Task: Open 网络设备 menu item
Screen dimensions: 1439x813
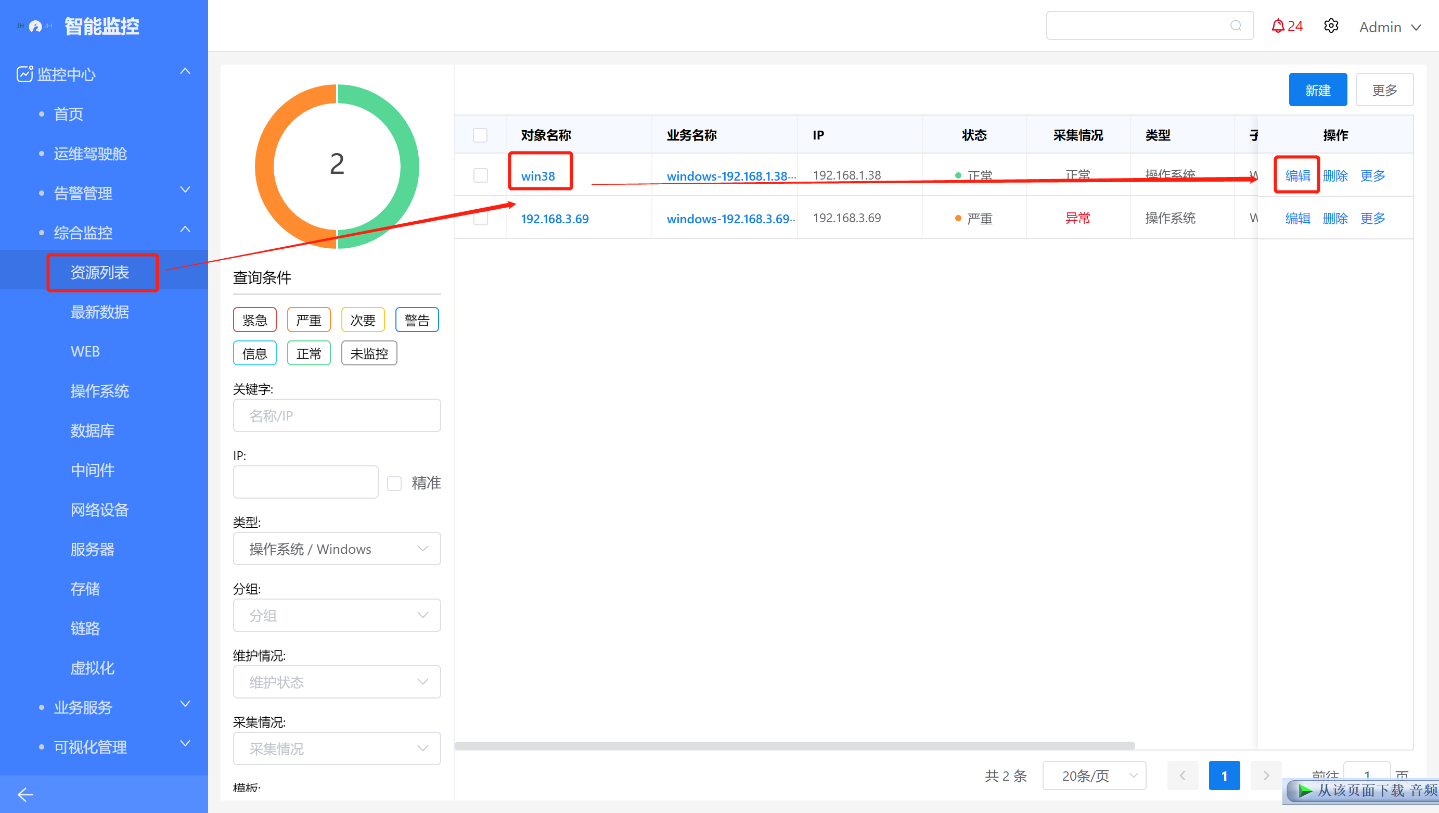Action: click(99, 510)
